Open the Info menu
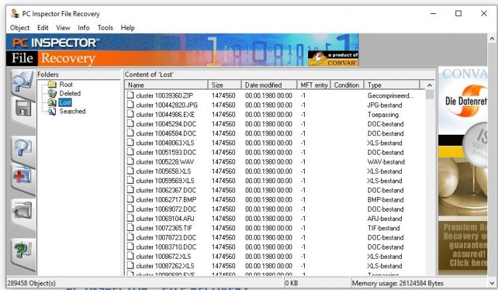This screenshot has height=290, width=498. tap(84, 28)
